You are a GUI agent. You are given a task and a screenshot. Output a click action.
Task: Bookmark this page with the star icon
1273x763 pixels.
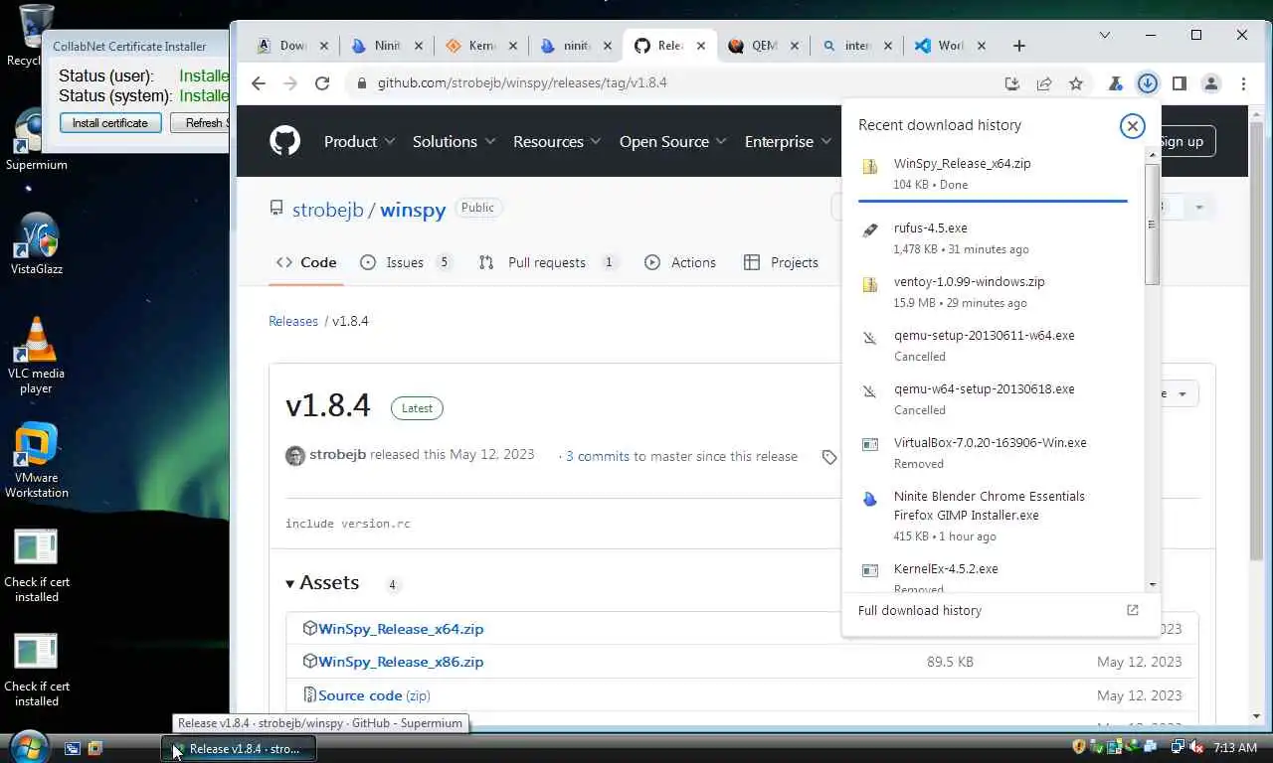click(1076, 84)
